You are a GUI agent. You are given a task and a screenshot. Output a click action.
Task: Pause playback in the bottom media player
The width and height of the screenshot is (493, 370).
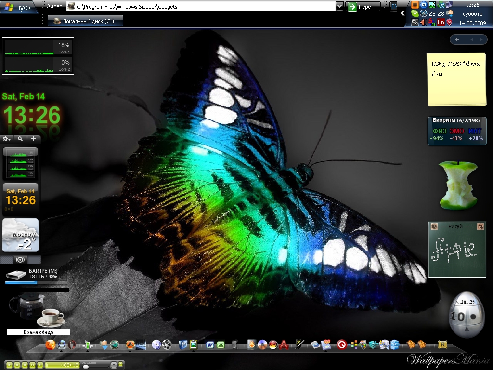[x=17, y=365]
